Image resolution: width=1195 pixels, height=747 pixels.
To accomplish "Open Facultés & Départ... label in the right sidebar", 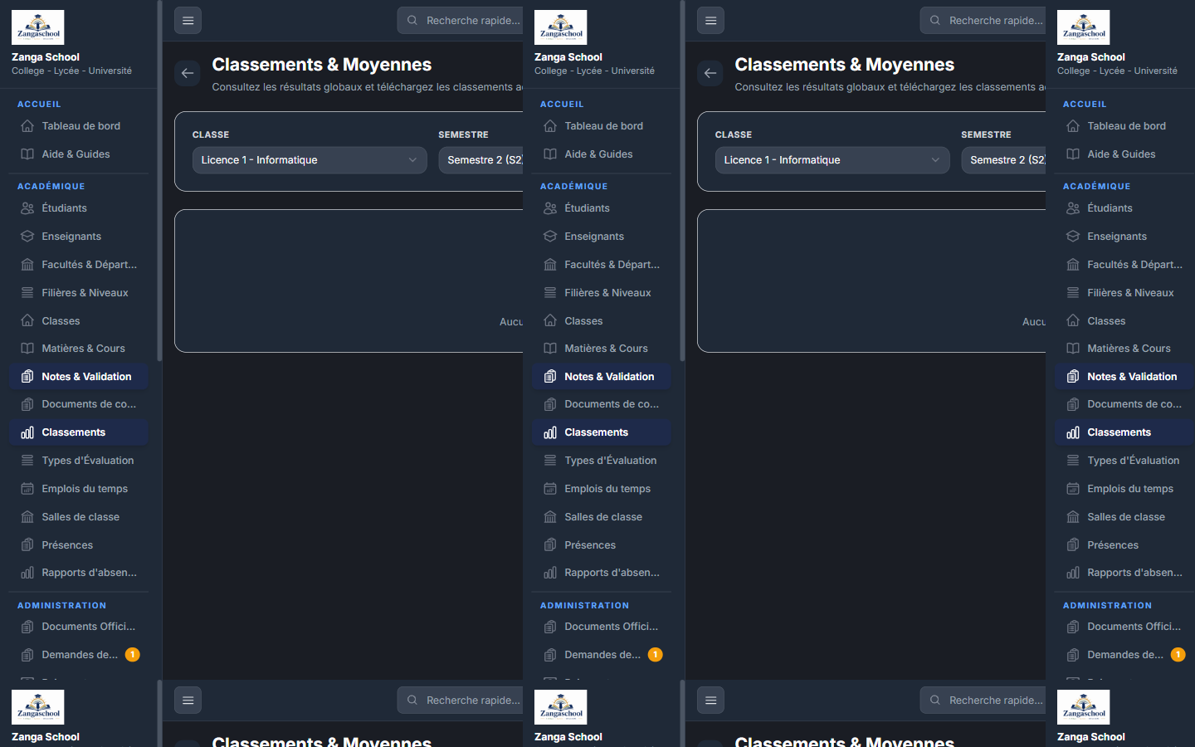I will (x=1135, y=265).
